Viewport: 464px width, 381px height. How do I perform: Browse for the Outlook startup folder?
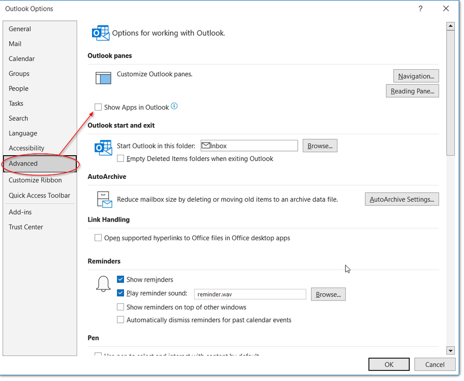[320, 145]
